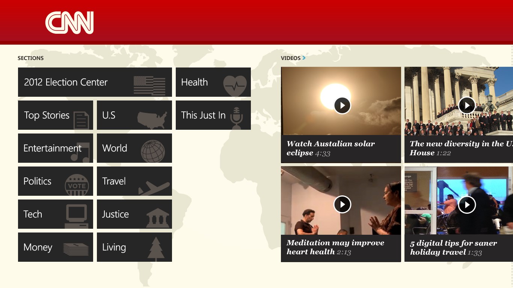
Task: Play the new diversity in the House video
Action: 467,105
